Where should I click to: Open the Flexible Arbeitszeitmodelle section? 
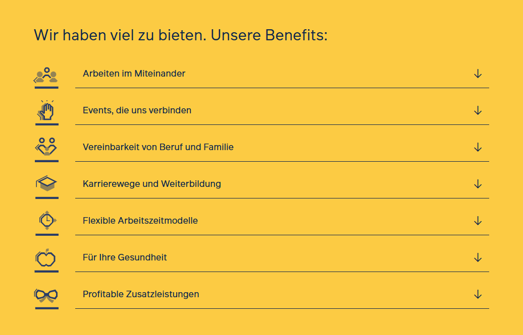477,221
